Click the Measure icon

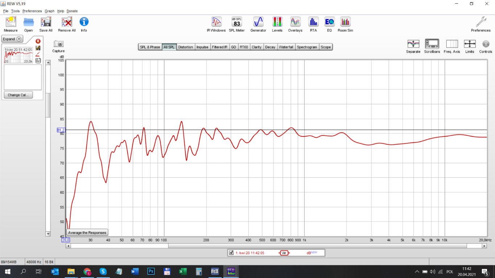tap(11, 22)
